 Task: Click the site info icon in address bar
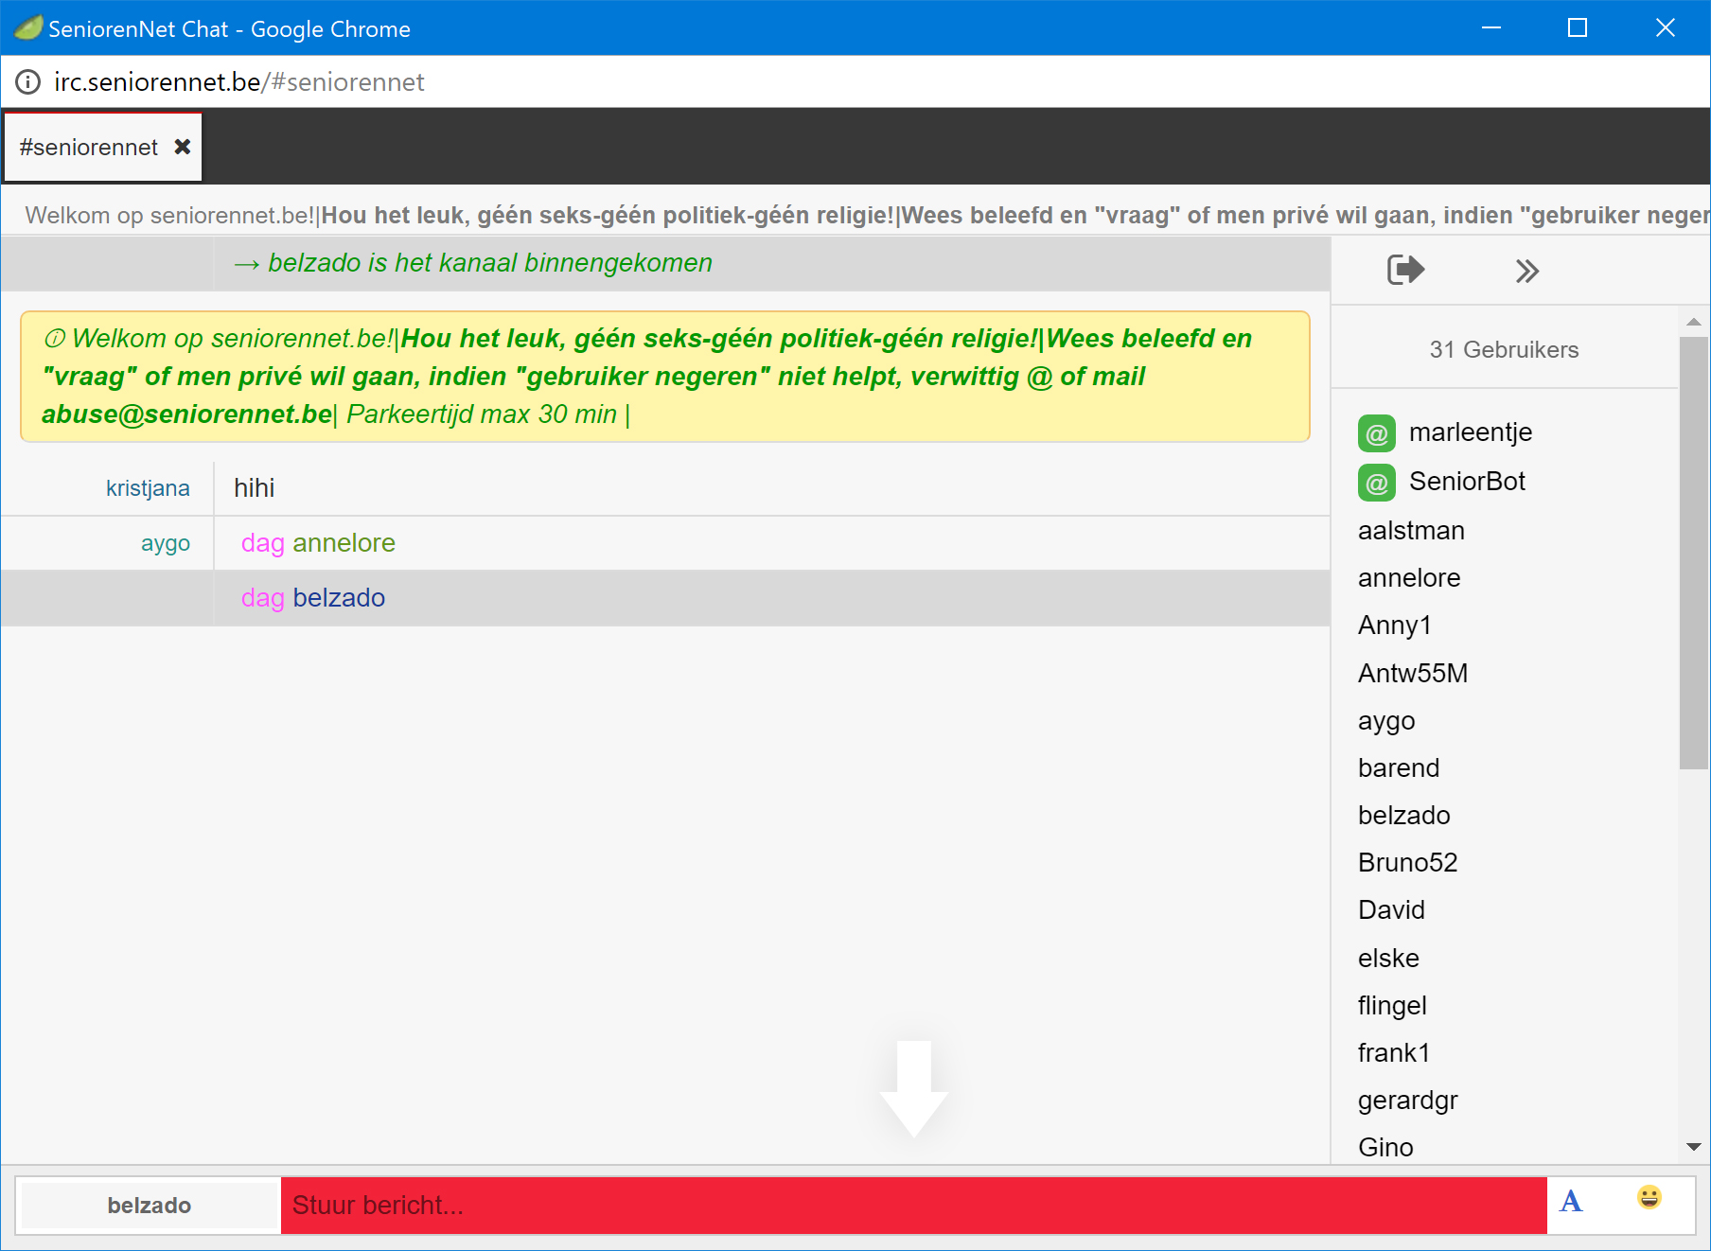[x=28, y=82]
